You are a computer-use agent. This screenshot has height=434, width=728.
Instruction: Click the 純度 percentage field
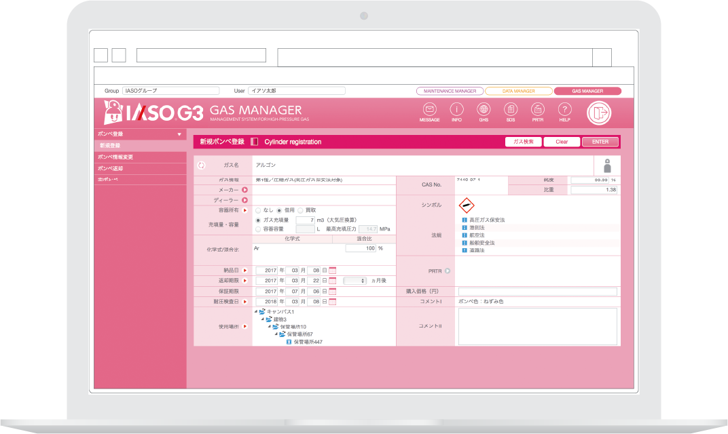pos(589,180)
